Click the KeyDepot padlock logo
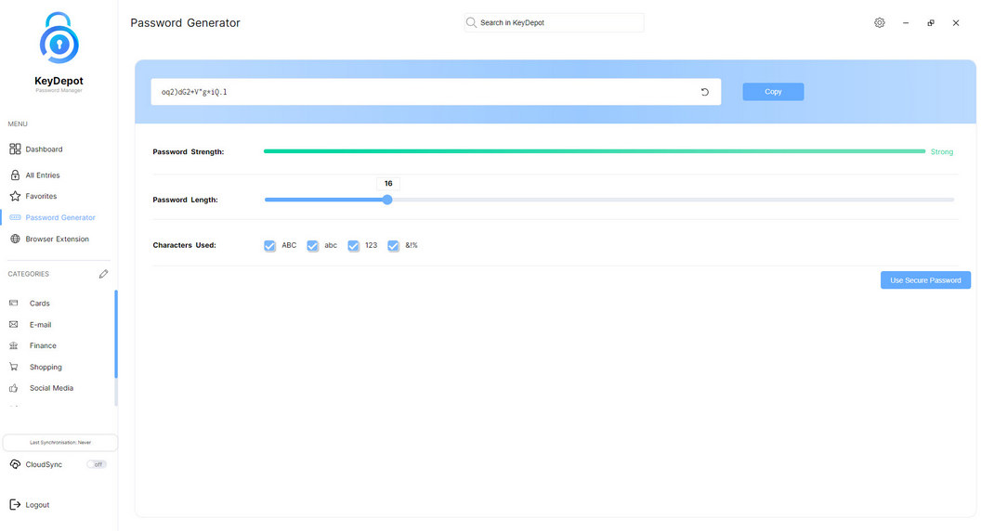The image size is (981, 531). pos(59,38)
